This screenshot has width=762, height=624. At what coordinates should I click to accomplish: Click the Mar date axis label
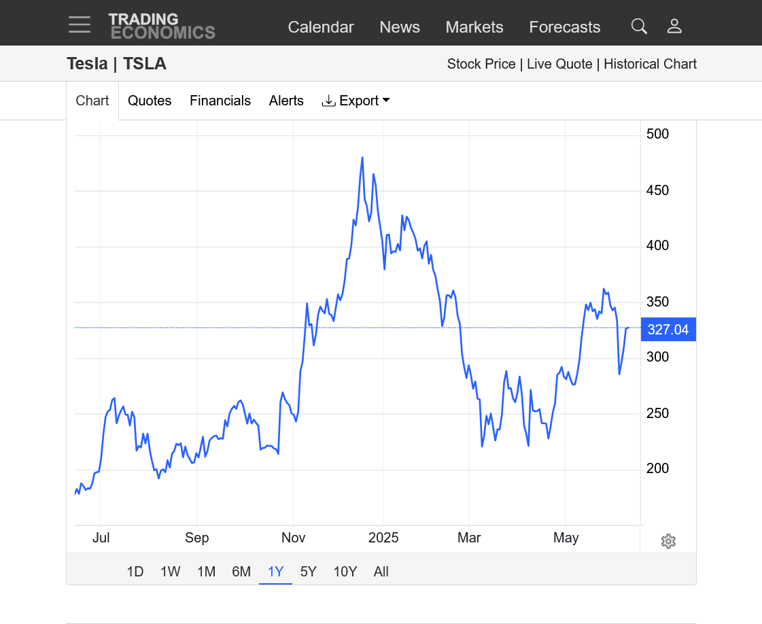coord(469,538)
